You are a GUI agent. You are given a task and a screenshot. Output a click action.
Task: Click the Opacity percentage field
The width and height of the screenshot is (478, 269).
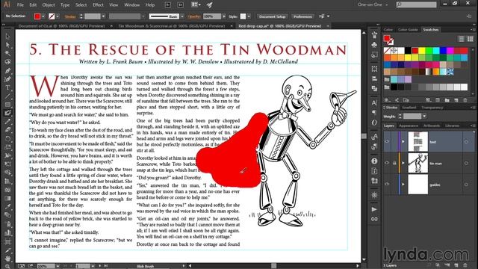(212, 16)
